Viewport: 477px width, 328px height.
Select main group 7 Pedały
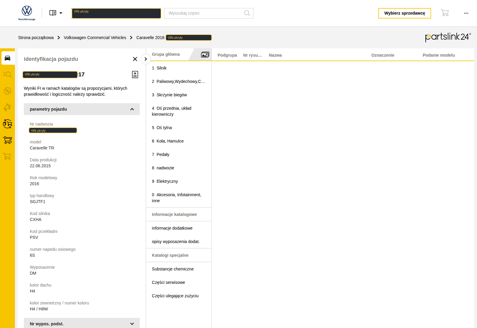[x=179, y=154]
